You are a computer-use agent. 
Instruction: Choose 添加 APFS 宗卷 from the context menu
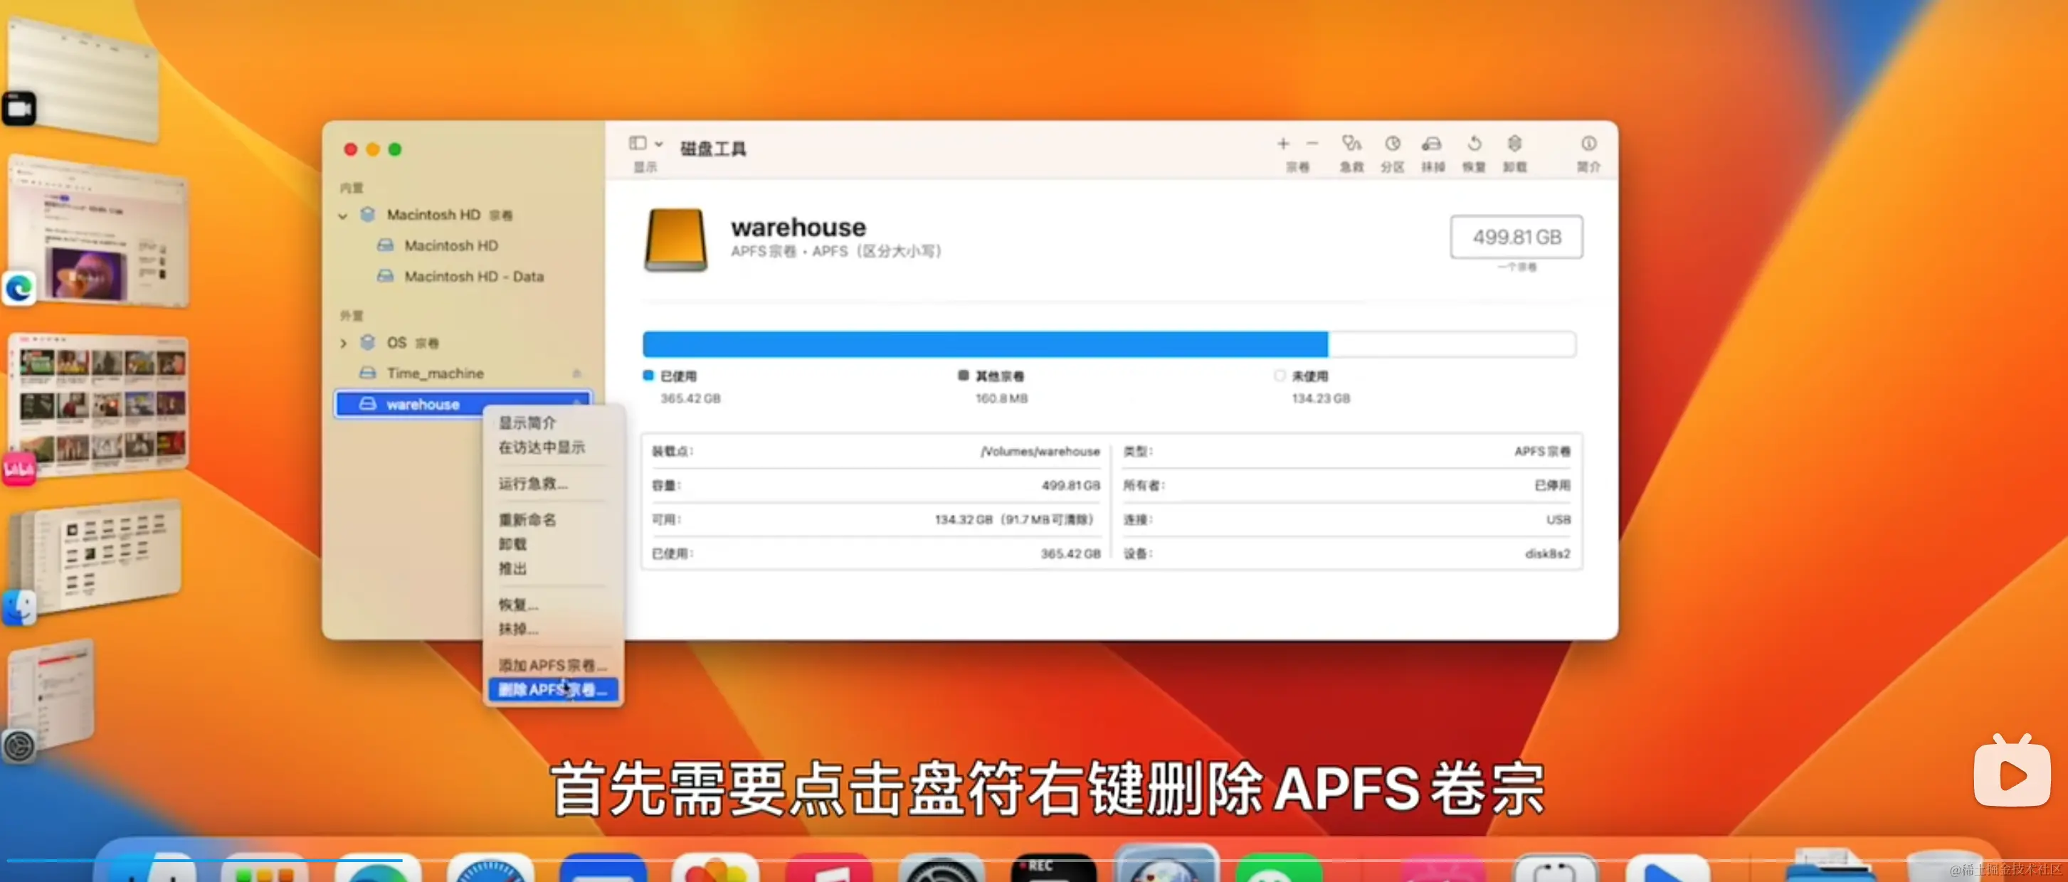[x=552, y=664]
